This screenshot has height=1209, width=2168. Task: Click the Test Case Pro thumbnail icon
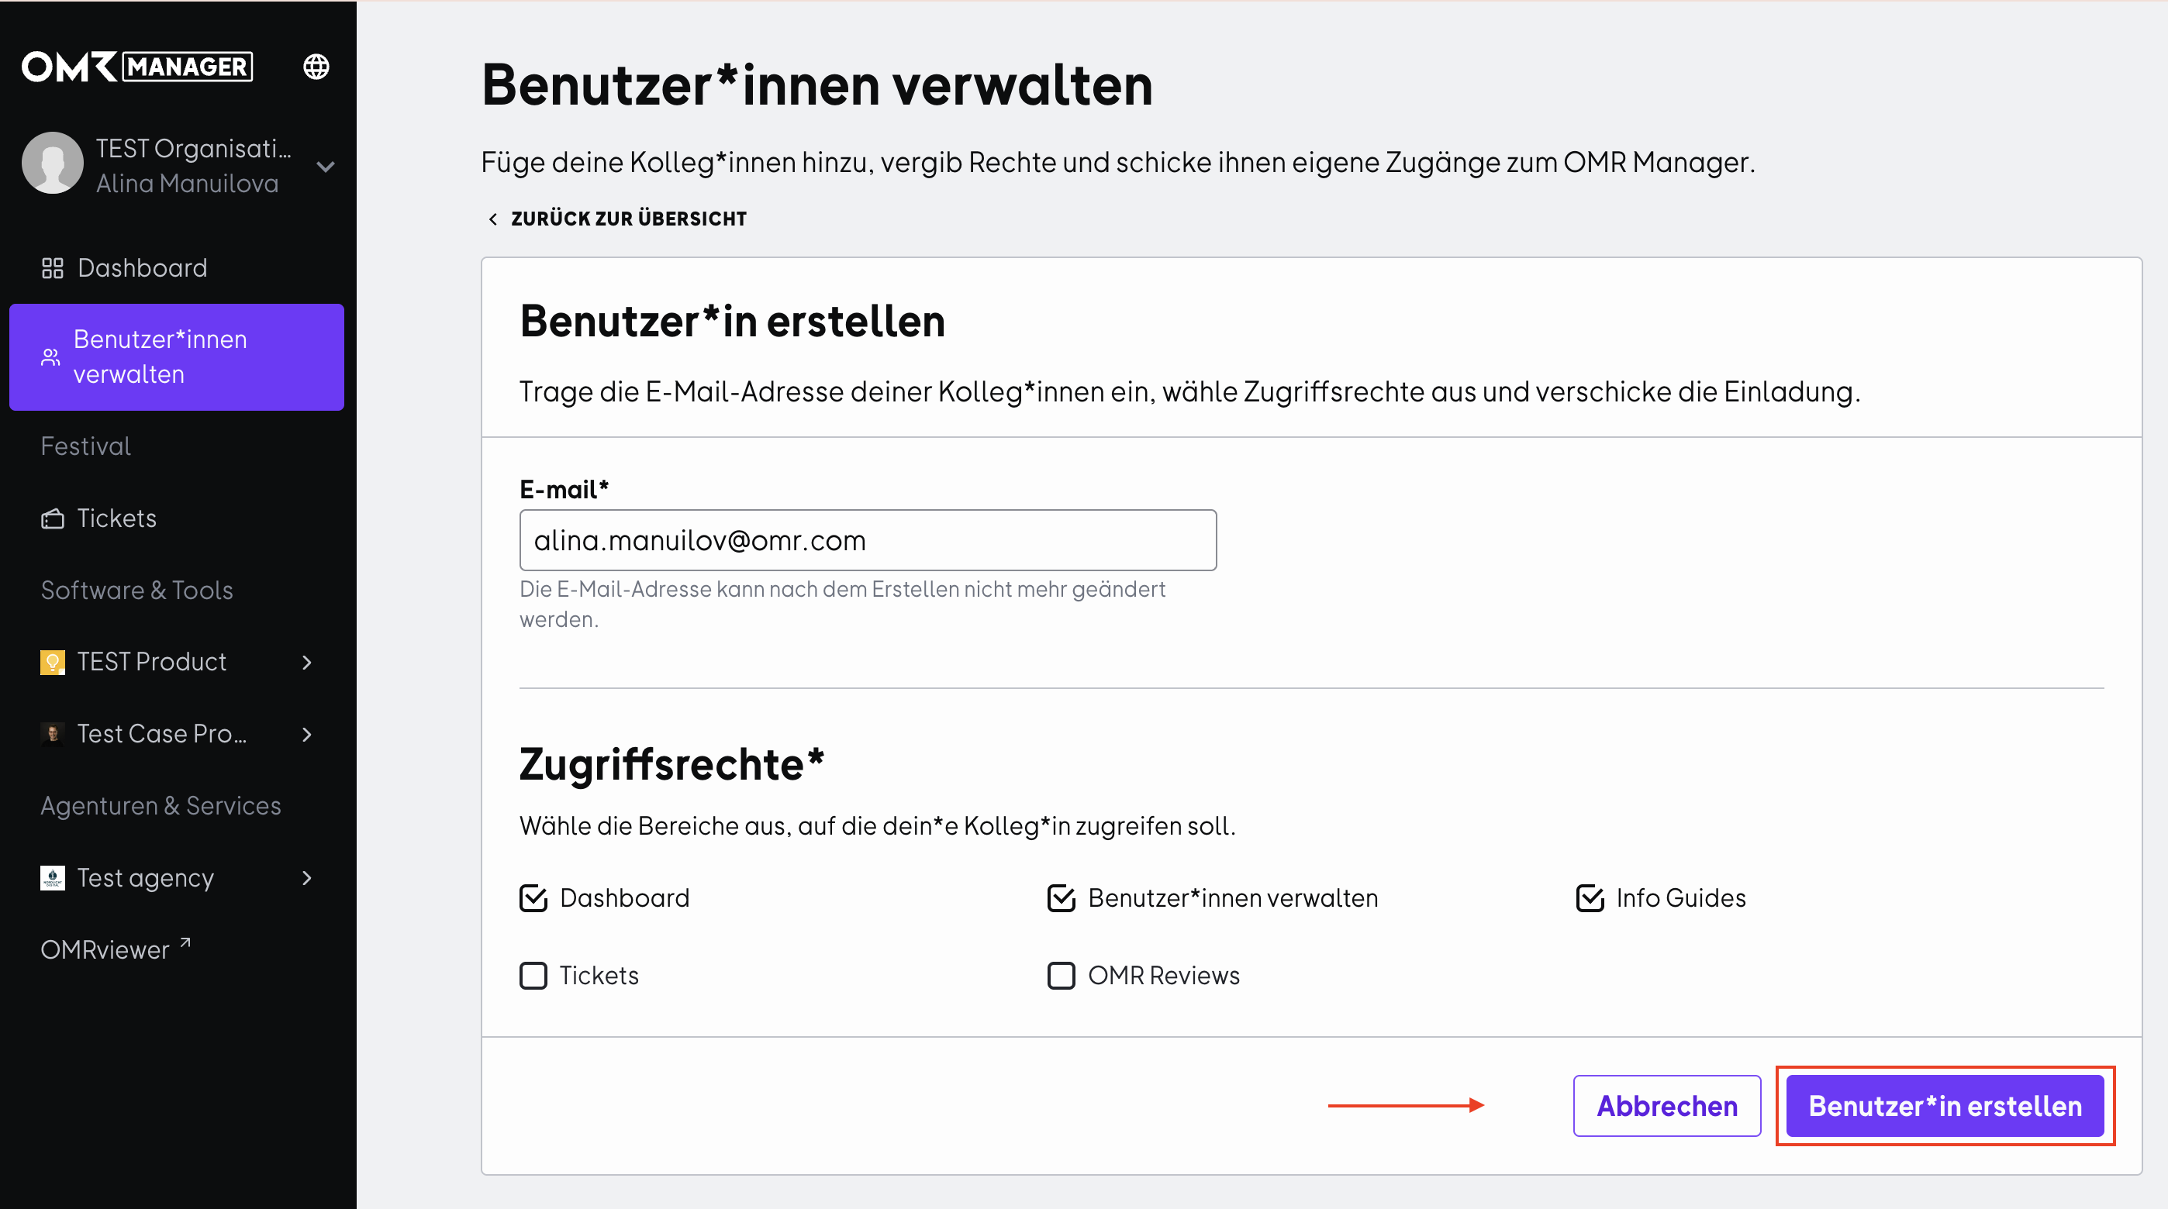(x=52, y=734)
